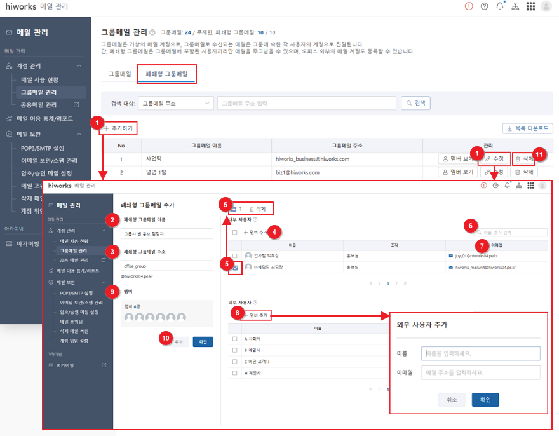559x436 pixels.
Task: Click 이름 field in 외부 사용자 추가 dialog
Action: (x=480, y=353)
